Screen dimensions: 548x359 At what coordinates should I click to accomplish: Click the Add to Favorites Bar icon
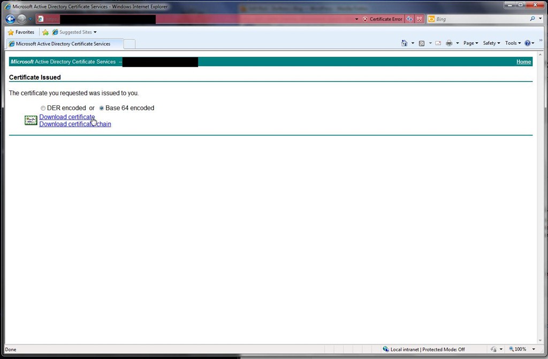click(45, 32)
